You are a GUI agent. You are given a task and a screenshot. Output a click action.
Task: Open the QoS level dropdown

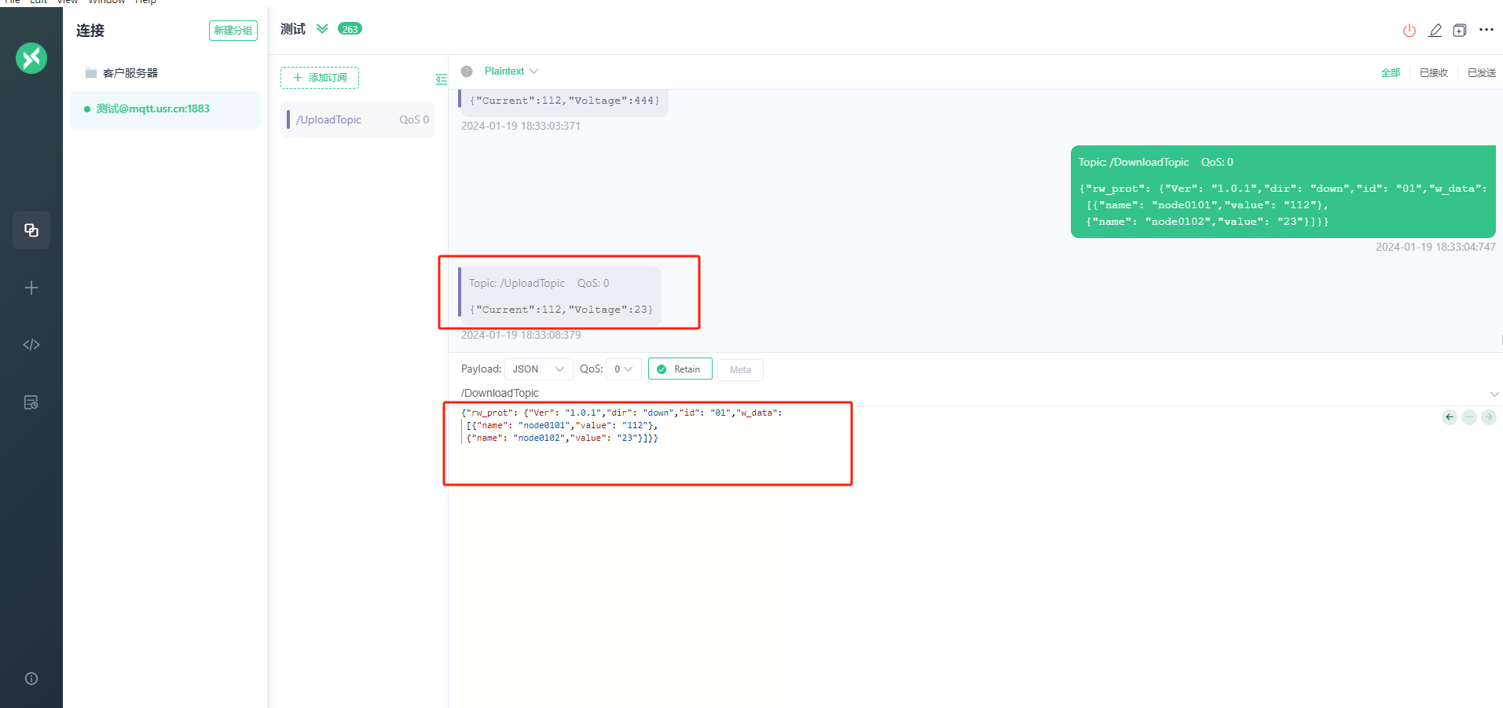(x=623, y=369)
